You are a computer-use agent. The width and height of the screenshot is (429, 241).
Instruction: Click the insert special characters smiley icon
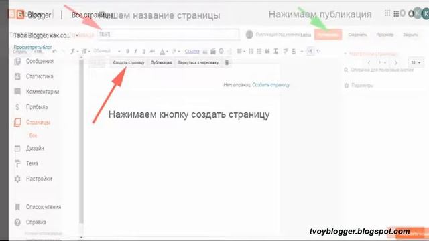pos(221,51)
